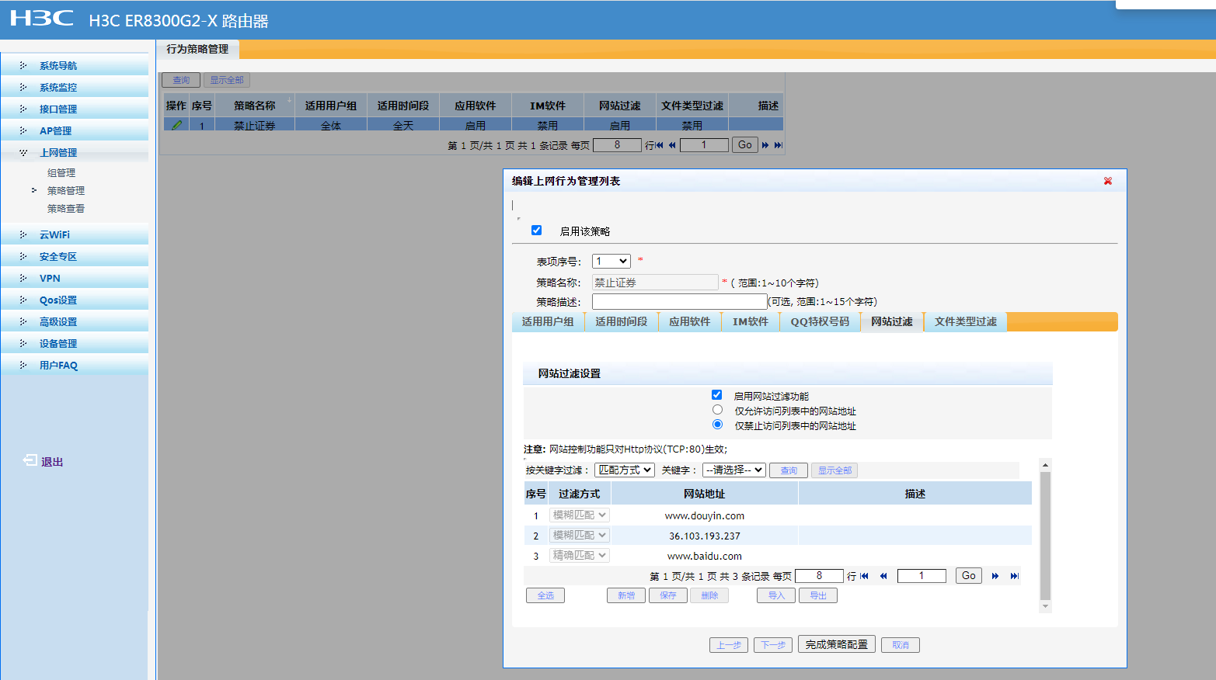Screen dimensions: 1216x680
Task: Click the 新增 button to add website
Action: pyautogui.click(x=625, y=595)
